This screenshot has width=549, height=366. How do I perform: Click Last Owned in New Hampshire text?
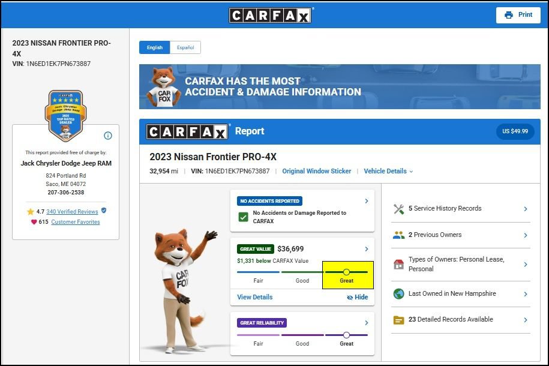point(452,293)
